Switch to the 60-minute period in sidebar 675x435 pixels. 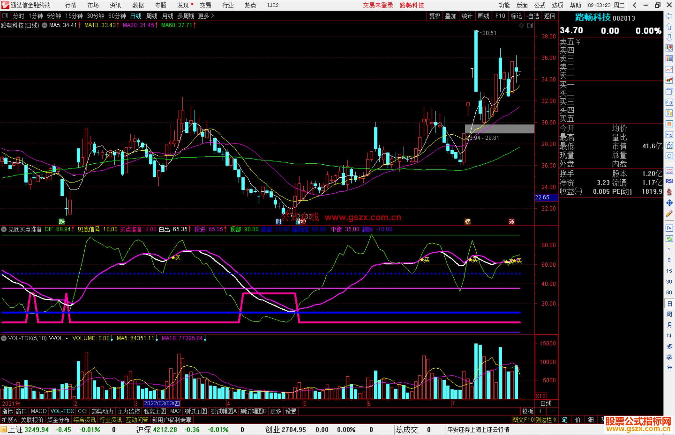(x=669, y=292)
